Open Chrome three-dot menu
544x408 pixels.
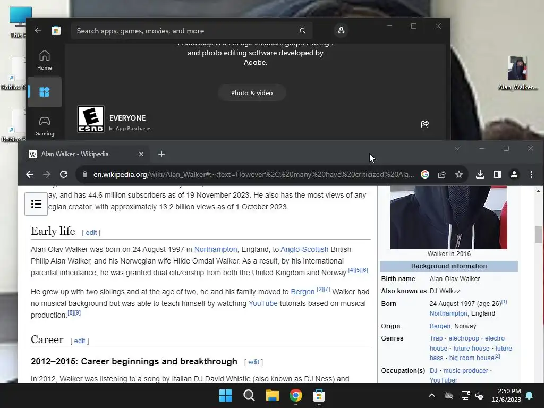click(531, 174)
